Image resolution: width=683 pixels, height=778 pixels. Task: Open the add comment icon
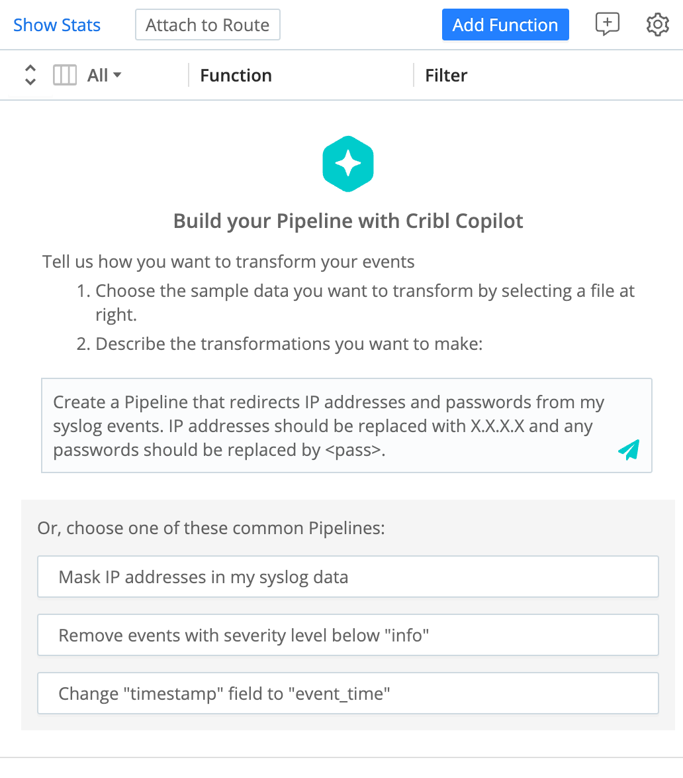pyautogui.click(x=607, y=25)
